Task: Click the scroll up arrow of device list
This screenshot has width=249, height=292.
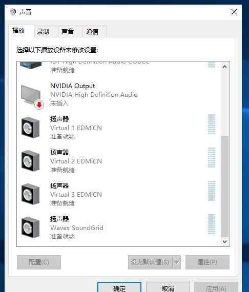Action: [x=224, y=67]
